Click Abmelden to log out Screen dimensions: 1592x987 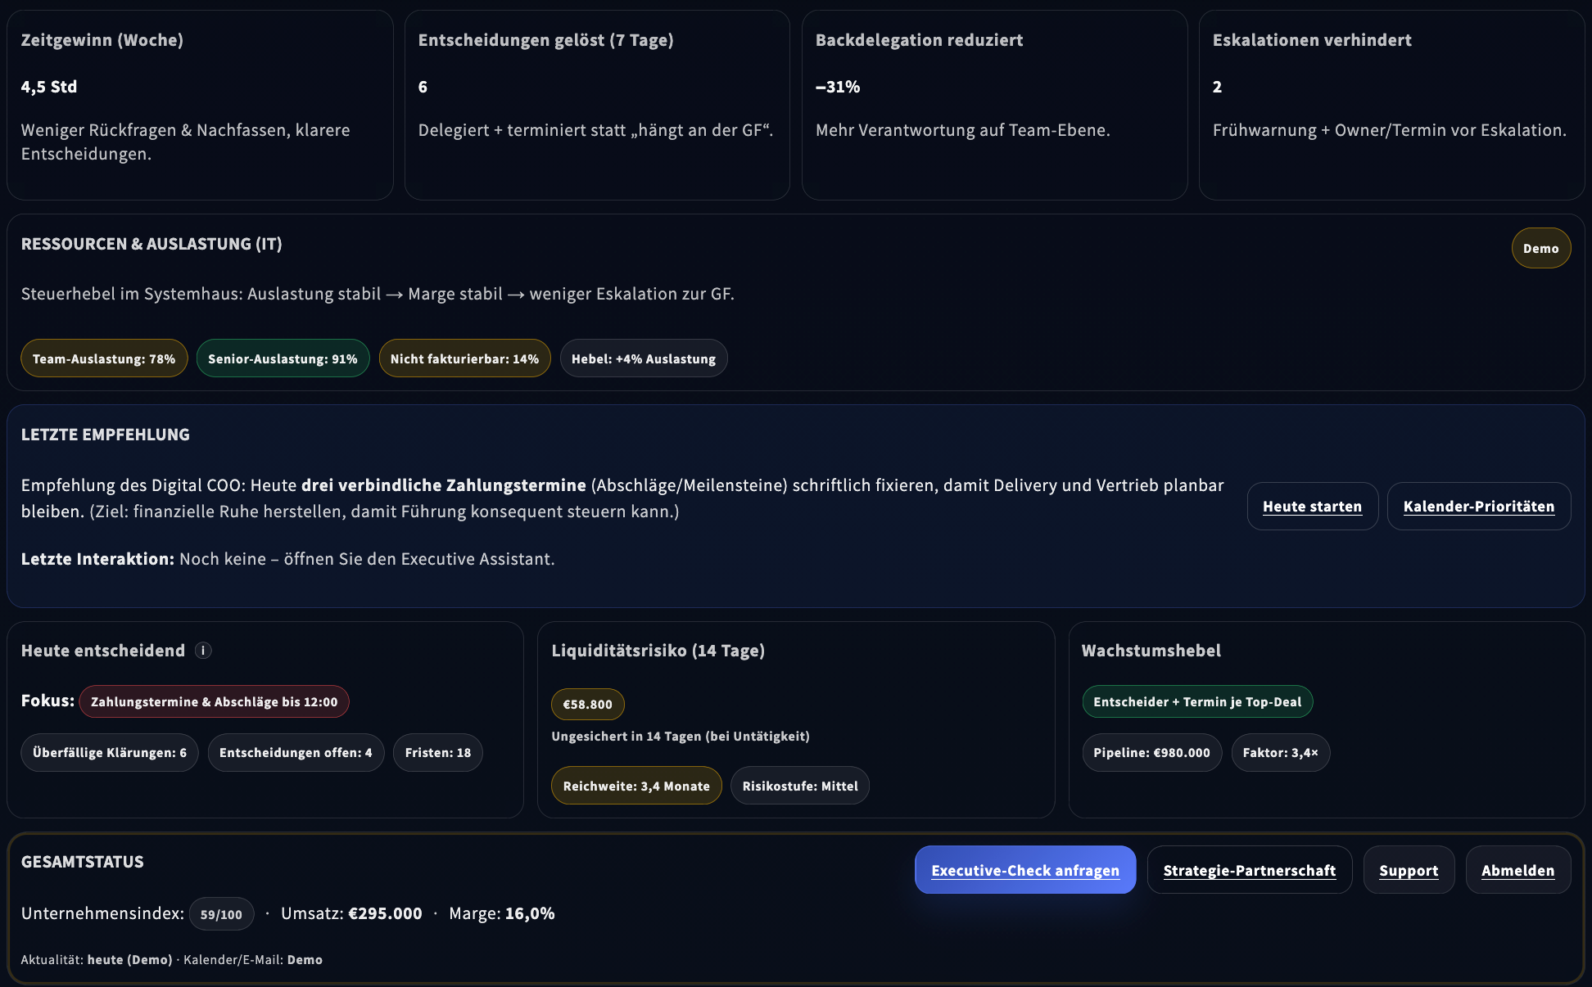(x=1517, y=870)
